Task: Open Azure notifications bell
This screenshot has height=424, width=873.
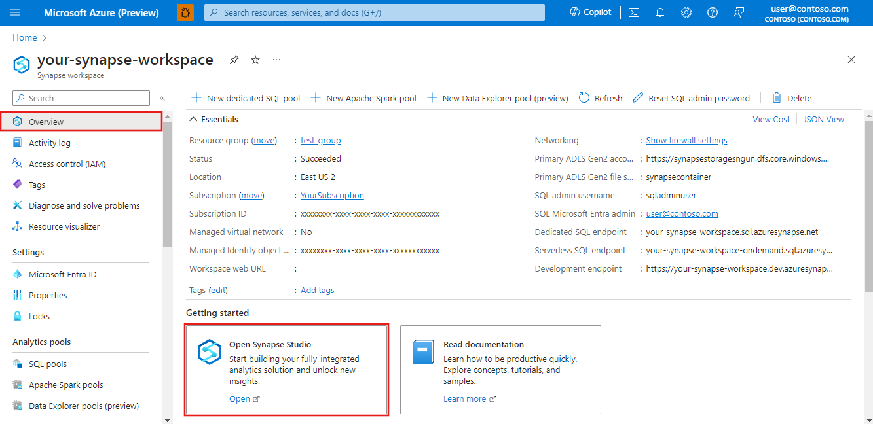Action: pyautogui.click(x=659, y=12)
